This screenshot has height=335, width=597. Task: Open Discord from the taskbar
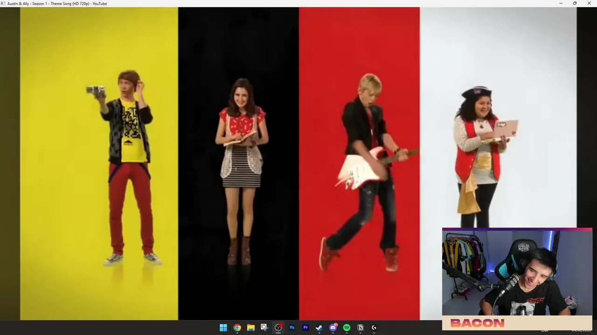click(333, 328)
